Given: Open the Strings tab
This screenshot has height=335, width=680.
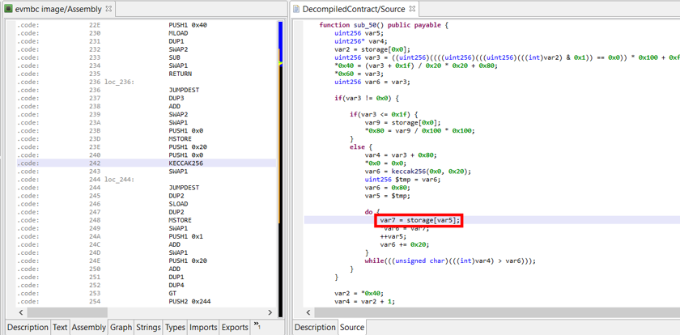Looking at the screenshot, I should [x=148, y=327].
